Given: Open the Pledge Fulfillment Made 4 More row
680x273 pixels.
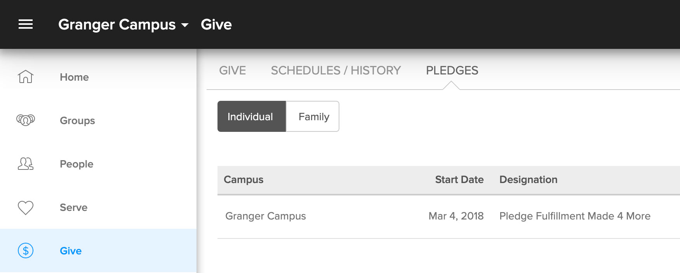Looking at the screenshot, I should (449, 216).
